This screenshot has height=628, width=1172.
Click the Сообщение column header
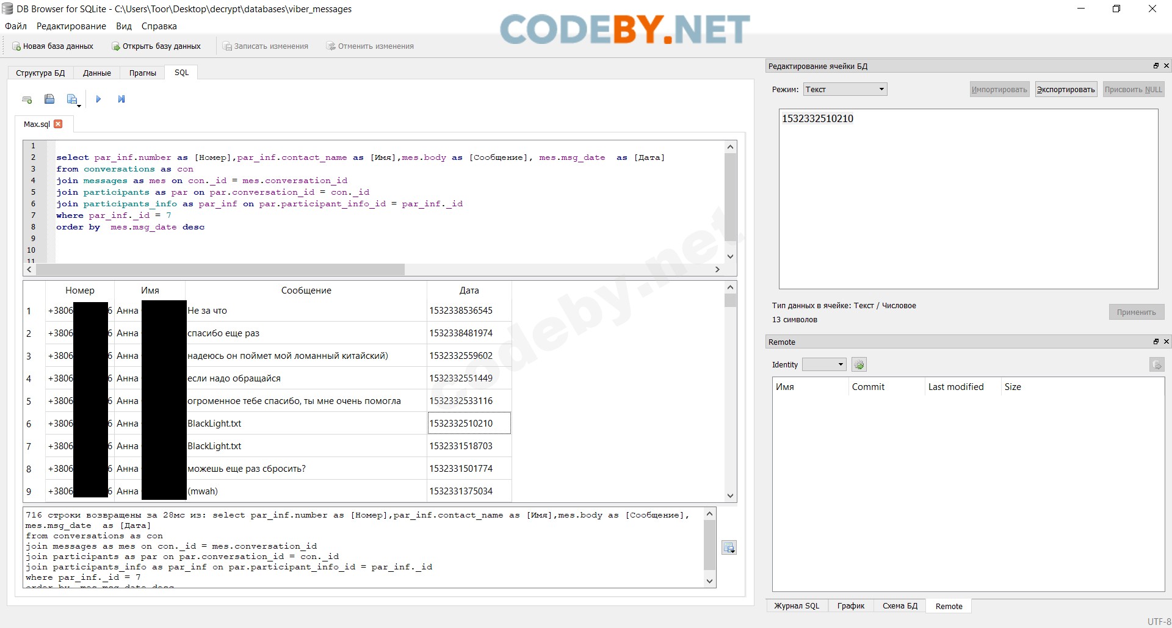pyautogui.click(x=306, y=291)
